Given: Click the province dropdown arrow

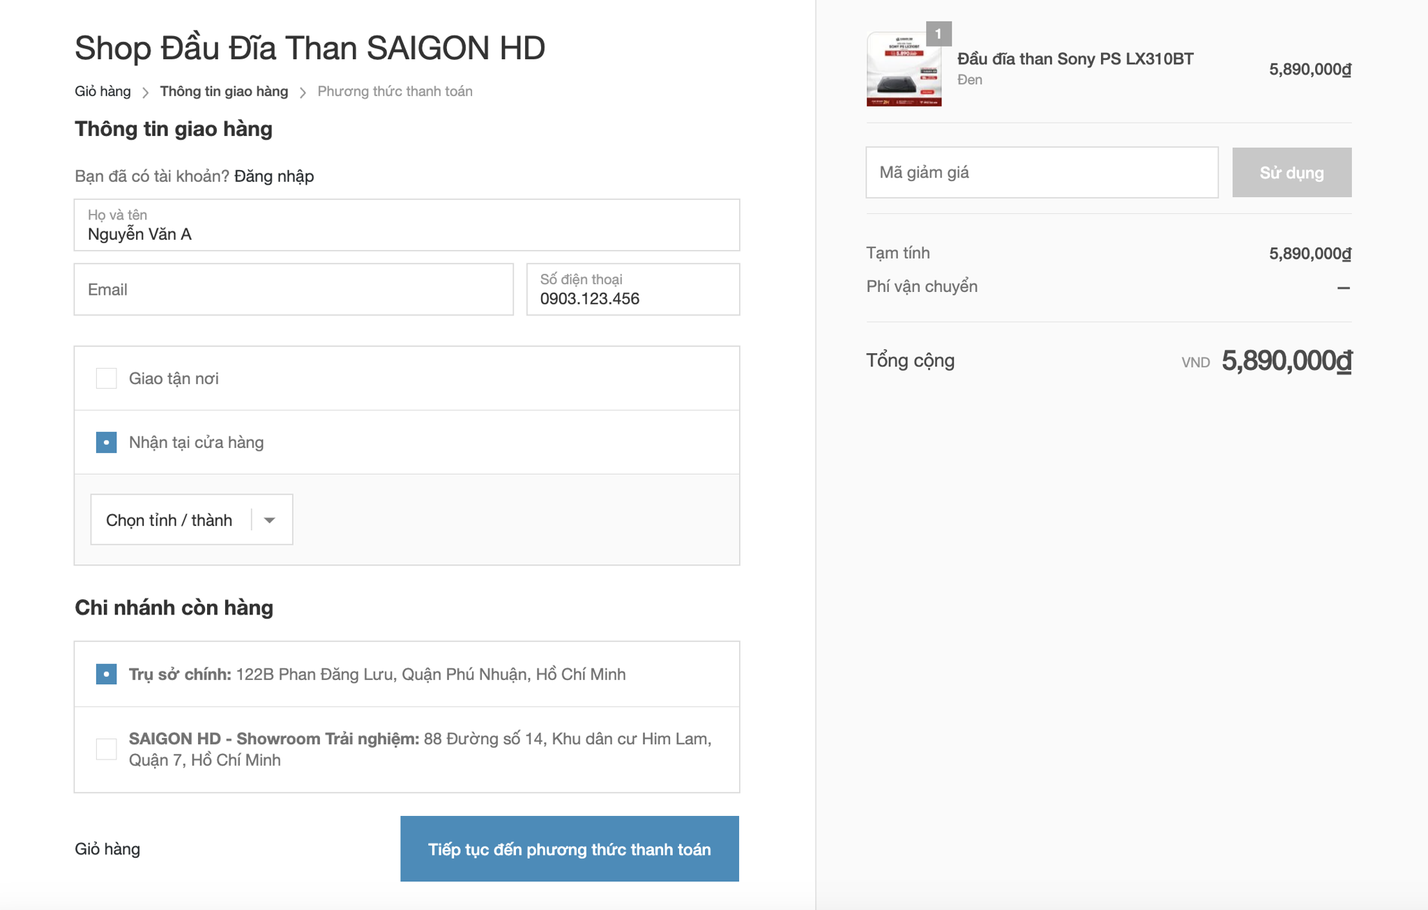Looking at the screenshot, I should point(270,520).
